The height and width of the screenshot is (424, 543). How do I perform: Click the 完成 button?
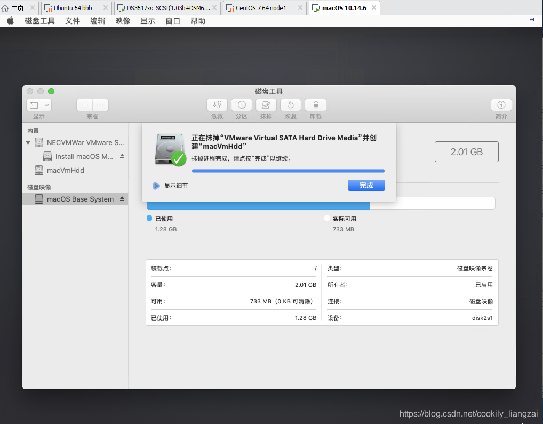366,186
